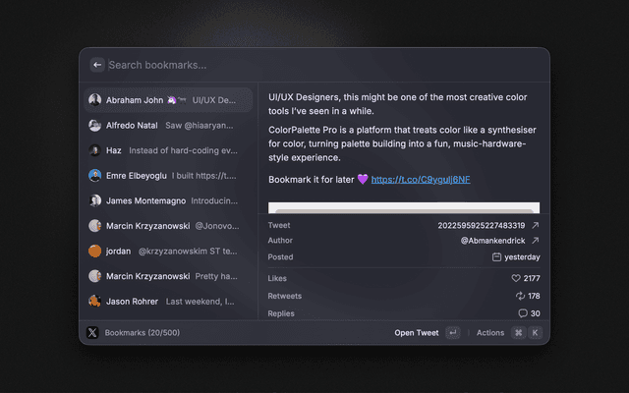
Task: Open the t.co link in tweet
Action: pyautogui.click(x=421, y=180)
